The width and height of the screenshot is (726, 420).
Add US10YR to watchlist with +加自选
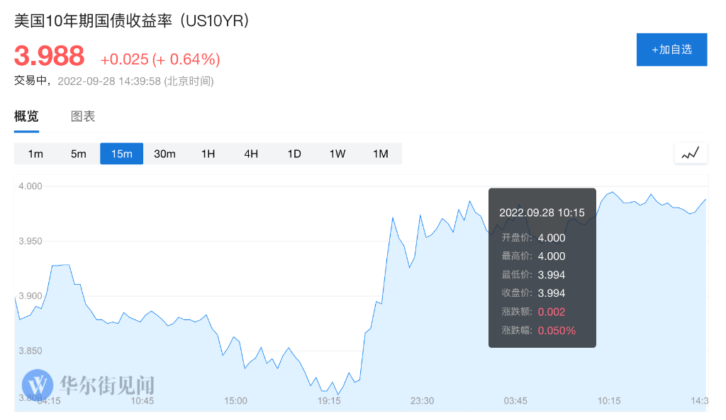point(671,50)
